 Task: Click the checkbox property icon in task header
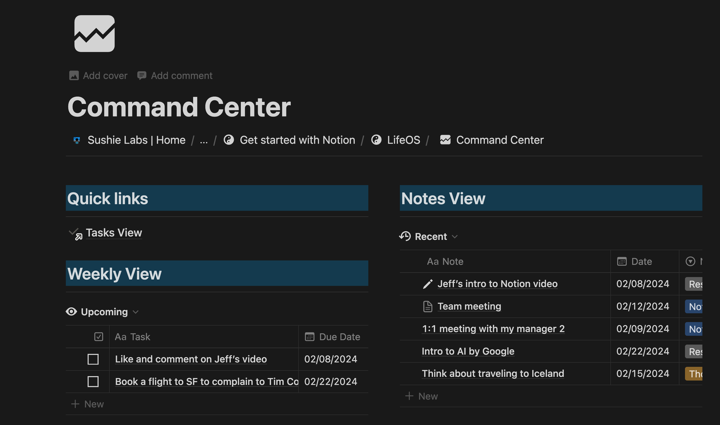click(98, 336)
